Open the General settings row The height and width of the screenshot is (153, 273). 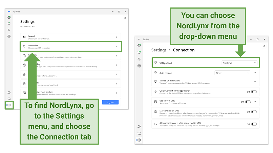[x=70, y=37]
